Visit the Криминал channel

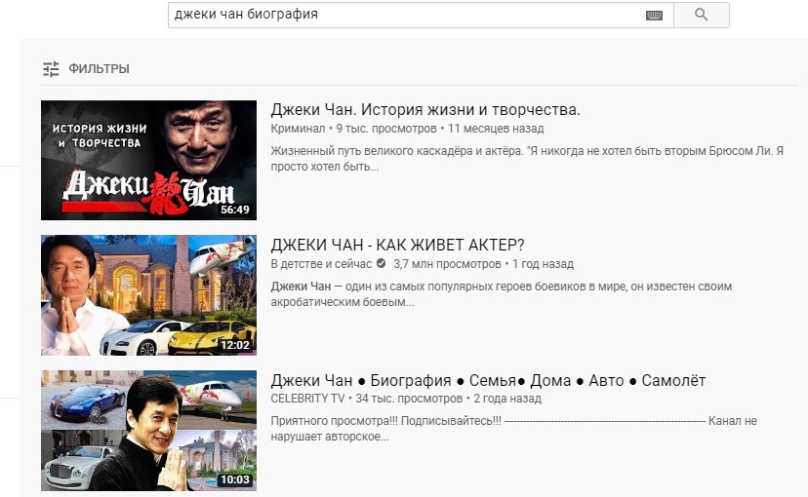point(298,129)
